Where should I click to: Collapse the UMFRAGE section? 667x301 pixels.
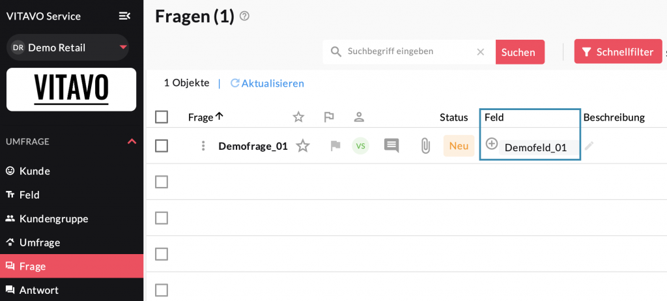132,141
